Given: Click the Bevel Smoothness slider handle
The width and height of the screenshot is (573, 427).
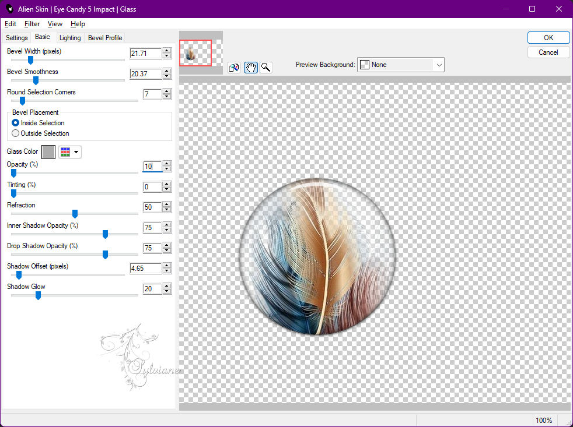Looking at the screenshot, I should pyautogui.click(x=36, y=80).
